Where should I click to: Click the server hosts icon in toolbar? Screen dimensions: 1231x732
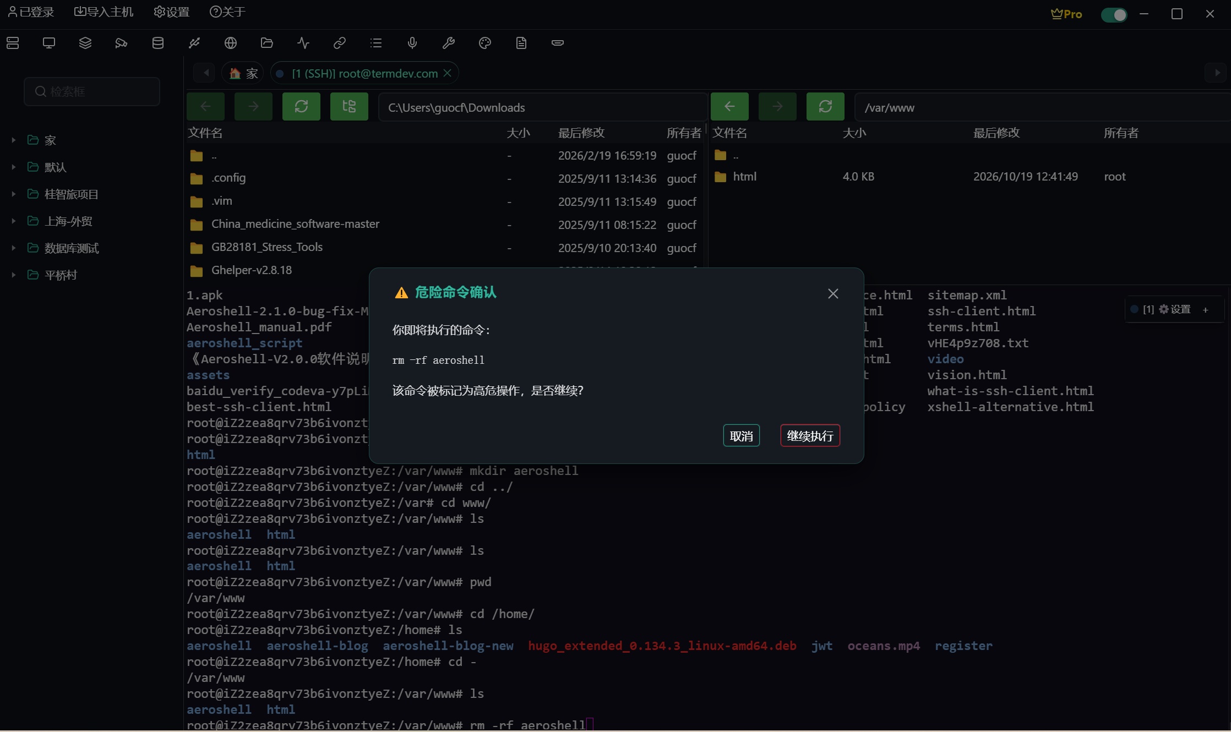click(x=13, y=43)
